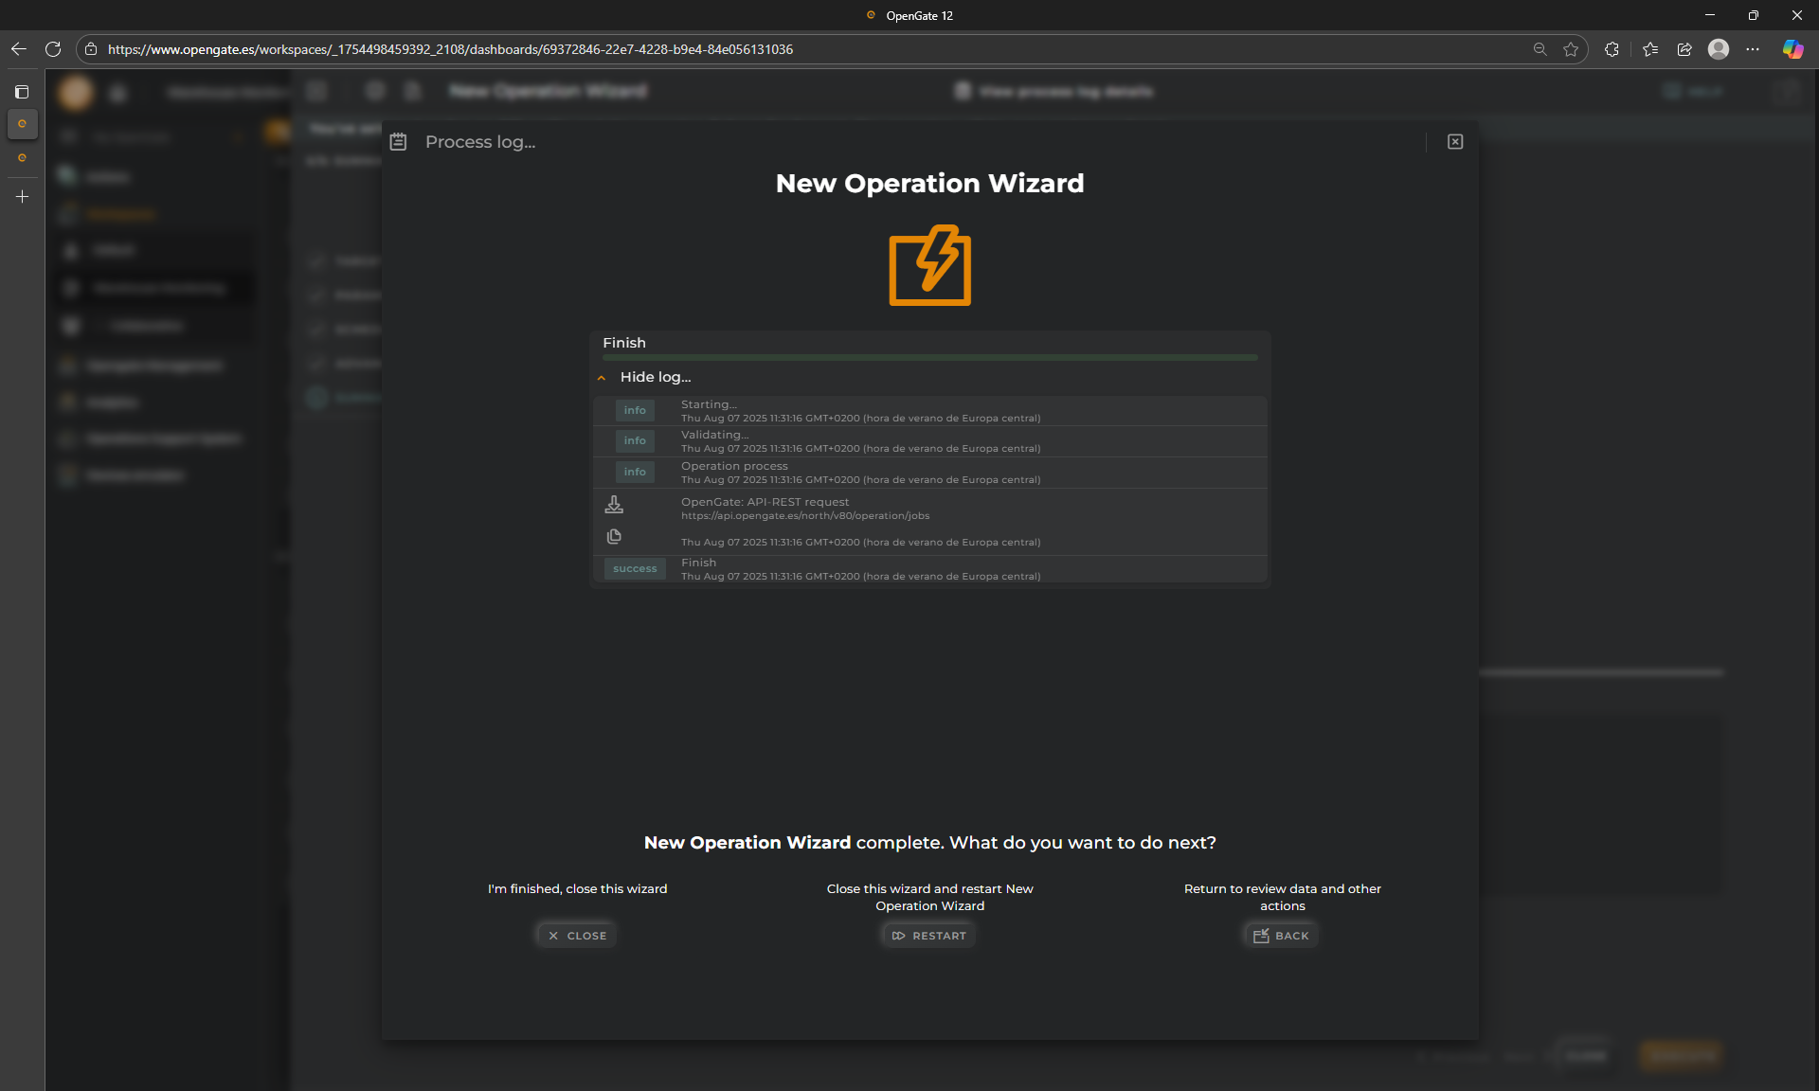This screenshot has height=1091, width=1819.
Task: Click the Process log clipboard icon
Action: click(399, 142)
